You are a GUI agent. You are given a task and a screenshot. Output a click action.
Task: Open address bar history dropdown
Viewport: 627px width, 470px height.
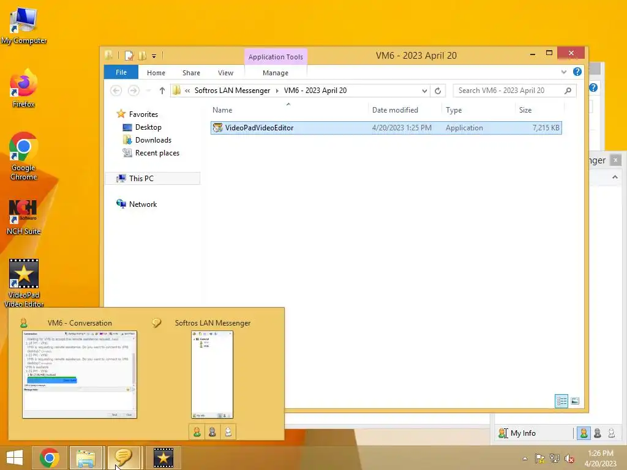[x=424, y=91]
